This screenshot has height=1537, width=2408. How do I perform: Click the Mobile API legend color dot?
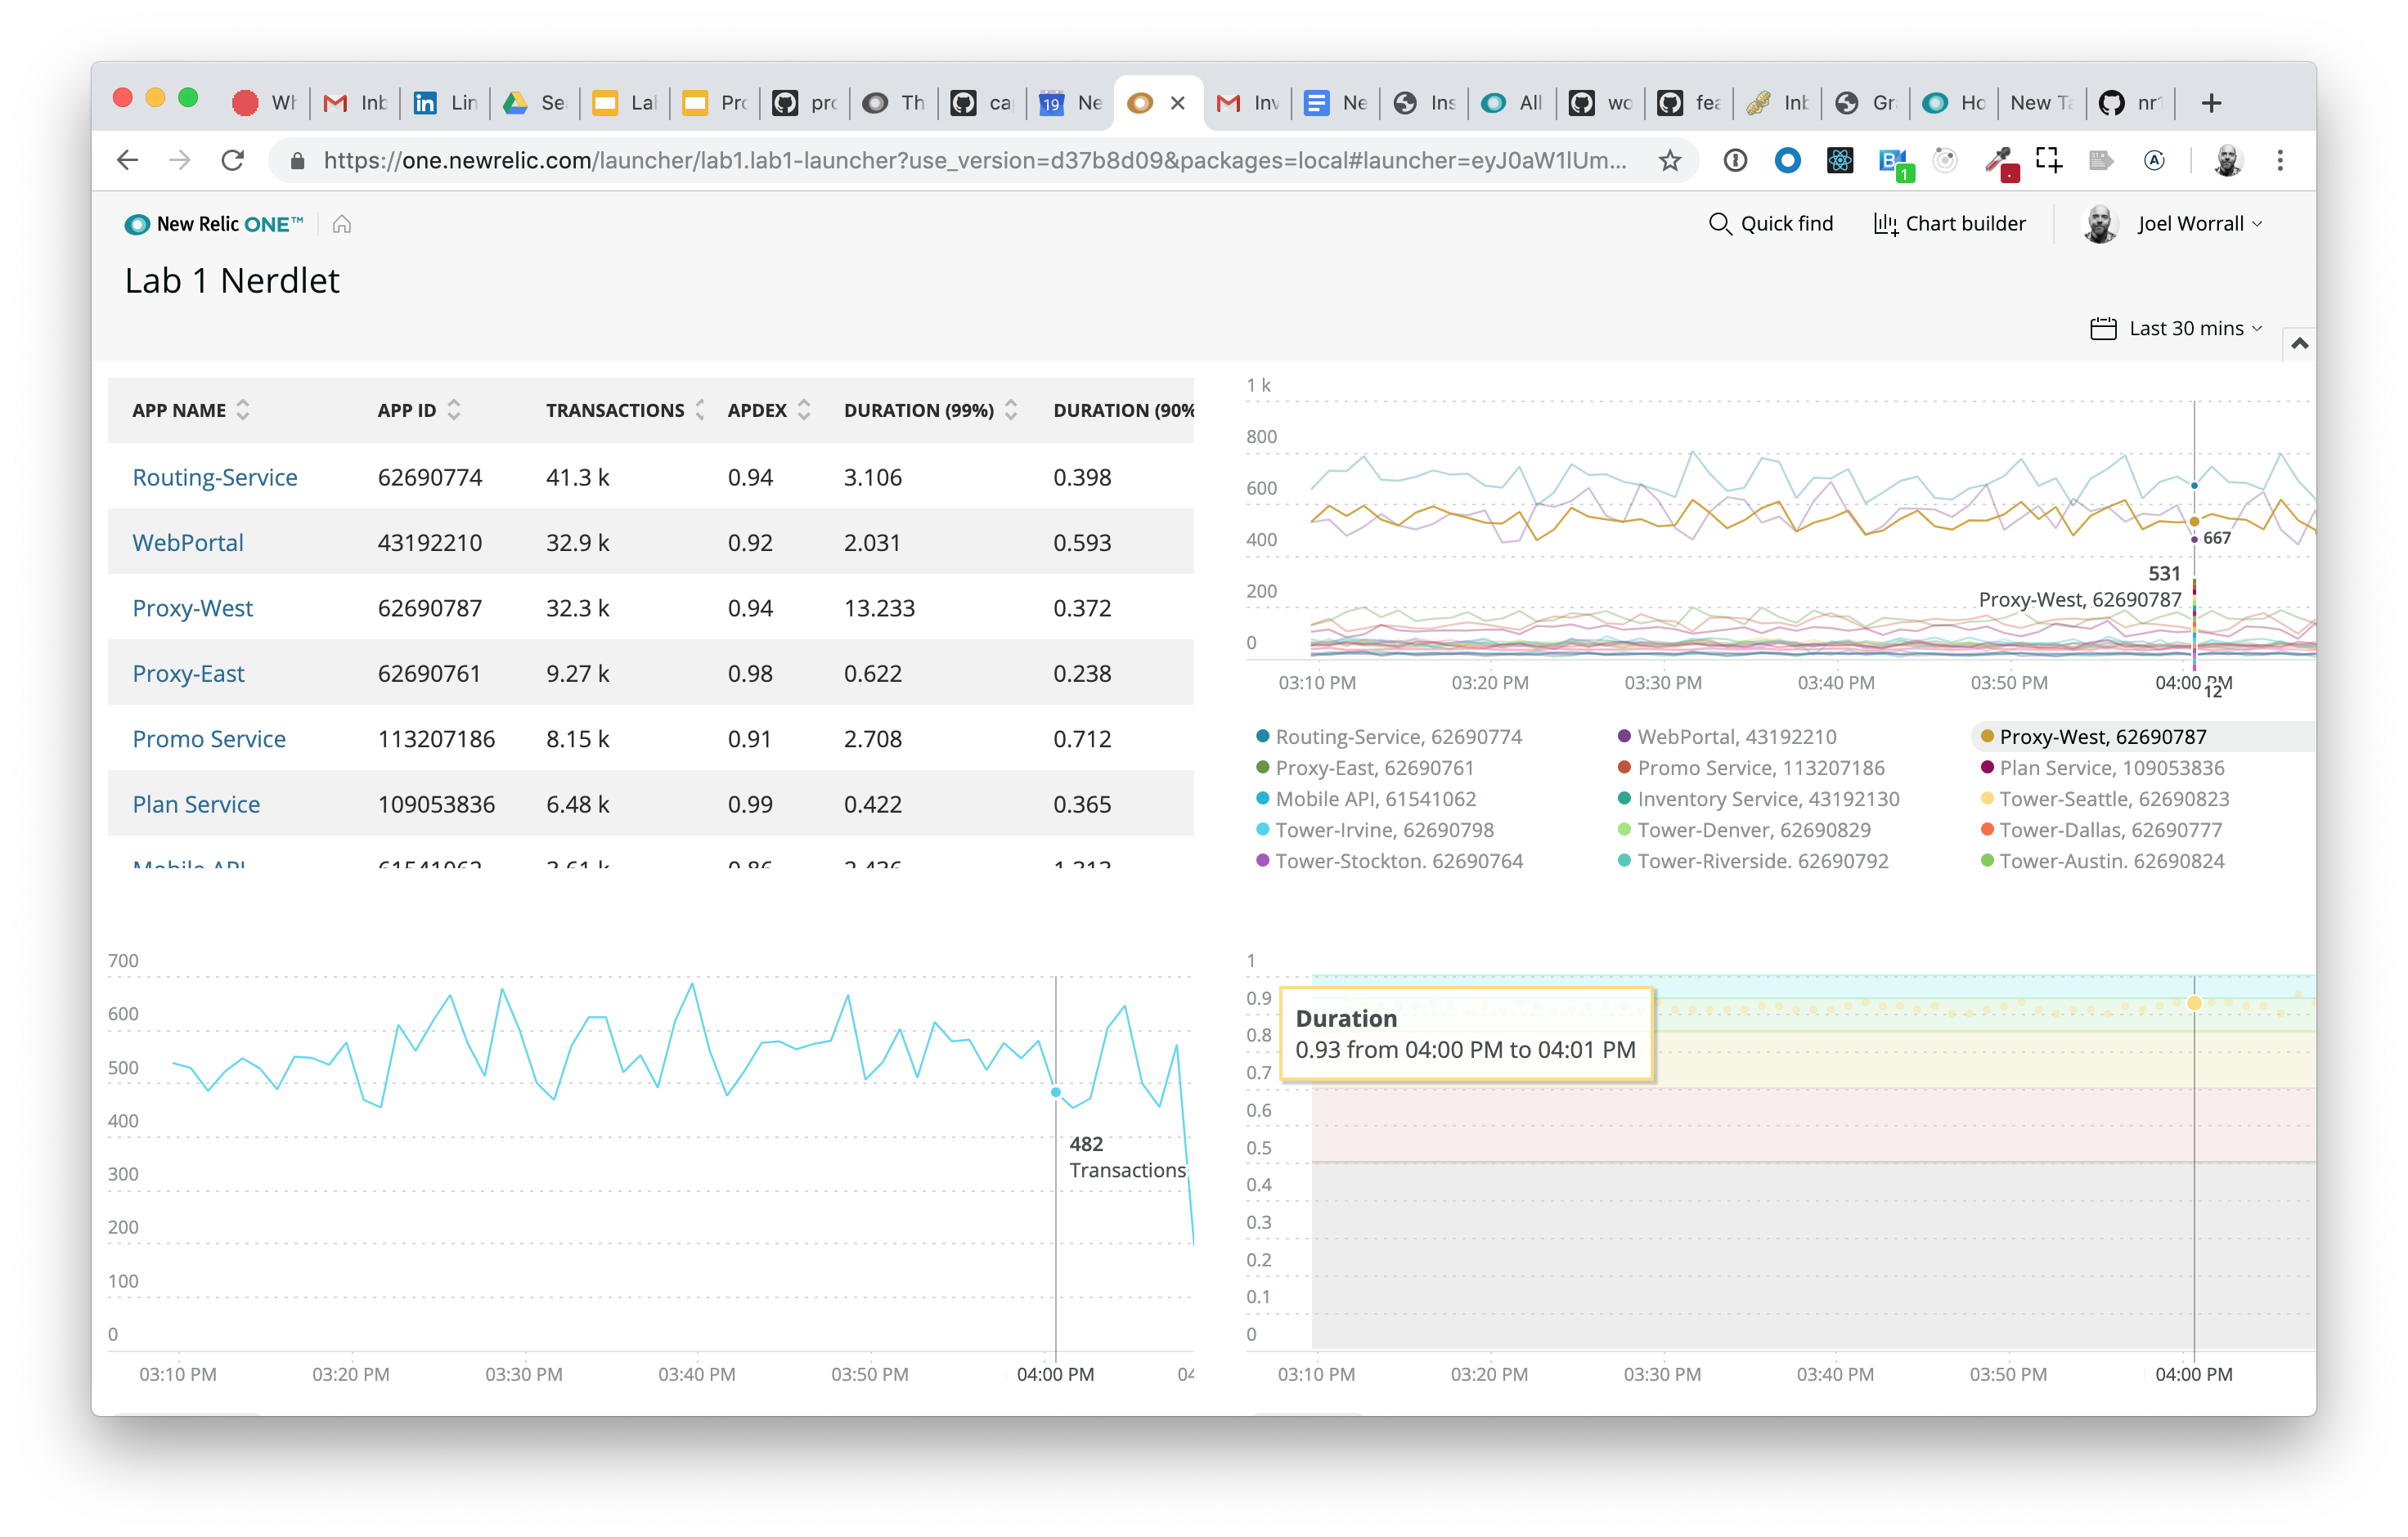point(1263,799)
